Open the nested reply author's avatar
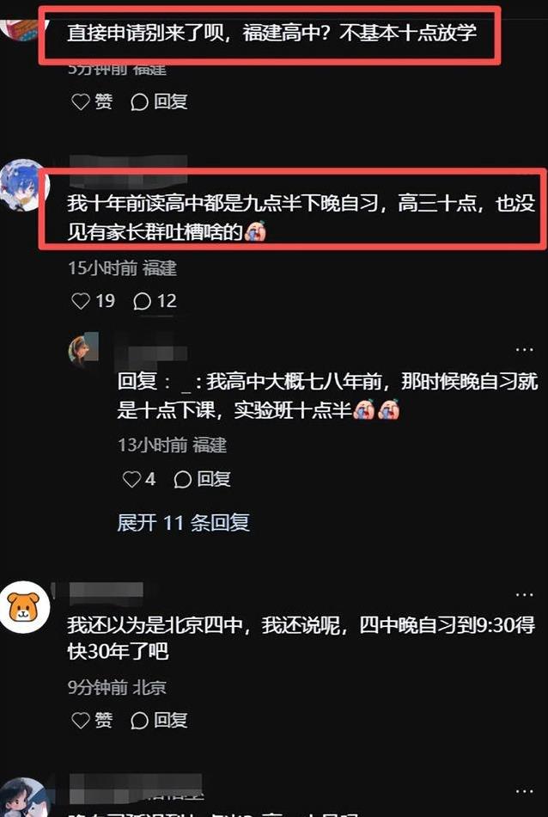548x817 pixels. 83,350
